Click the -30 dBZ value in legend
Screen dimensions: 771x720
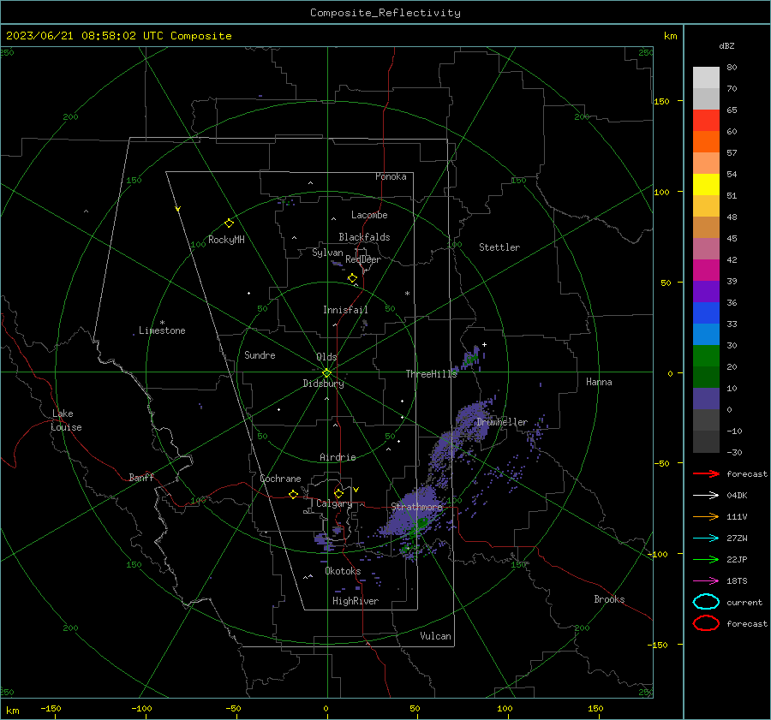(x=734, y=452)
